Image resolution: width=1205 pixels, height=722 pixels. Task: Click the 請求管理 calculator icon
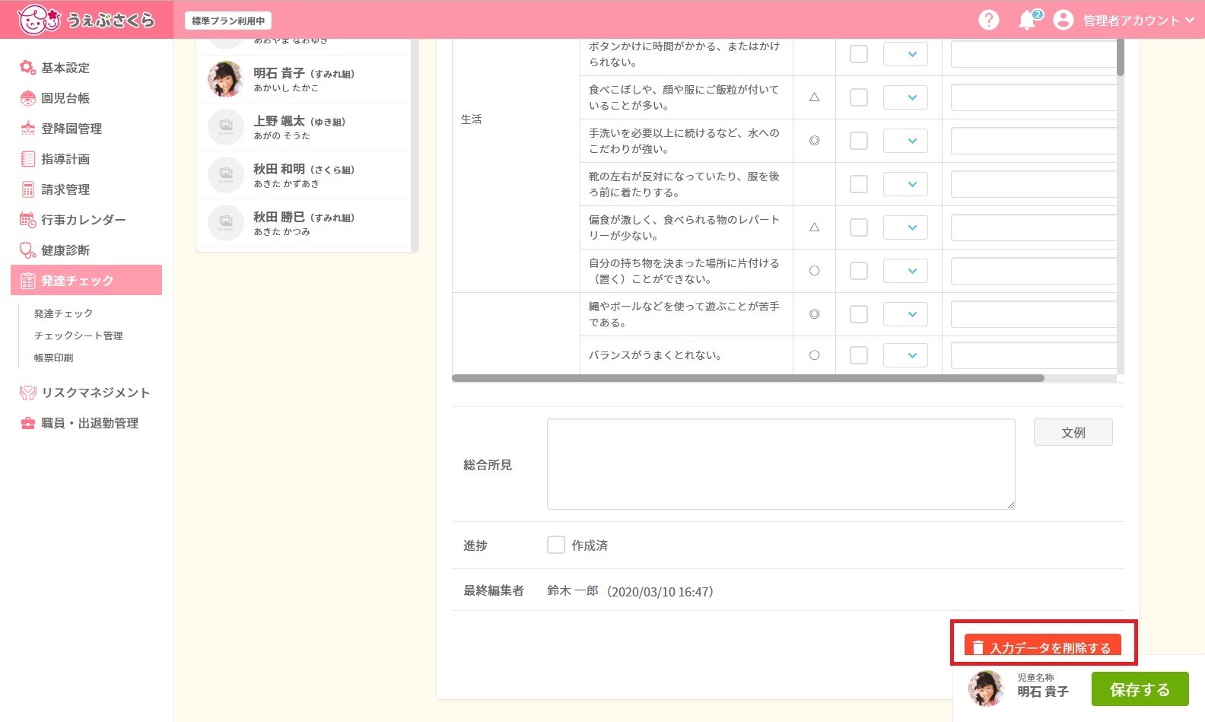tap(28, 189)
